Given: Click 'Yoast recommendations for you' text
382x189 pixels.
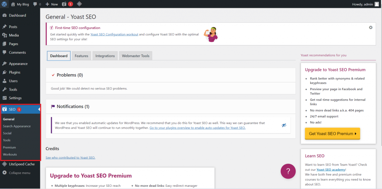Looking at the screenshot, I should click(323, 55).
